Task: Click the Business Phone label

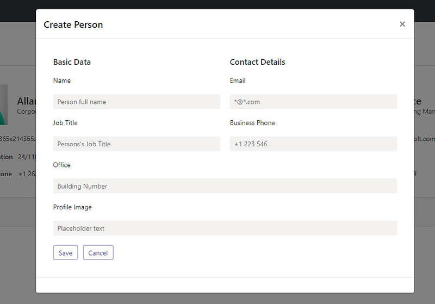Action: click(252, 122)
